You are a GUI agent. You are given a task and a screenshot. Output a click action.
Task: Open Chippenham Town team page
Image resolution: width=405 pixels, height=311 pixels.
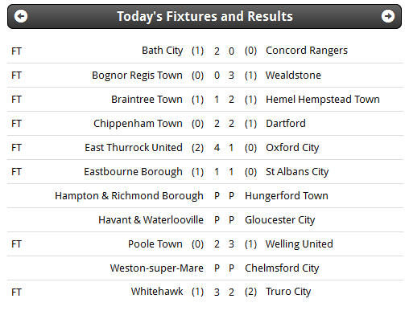138,124
